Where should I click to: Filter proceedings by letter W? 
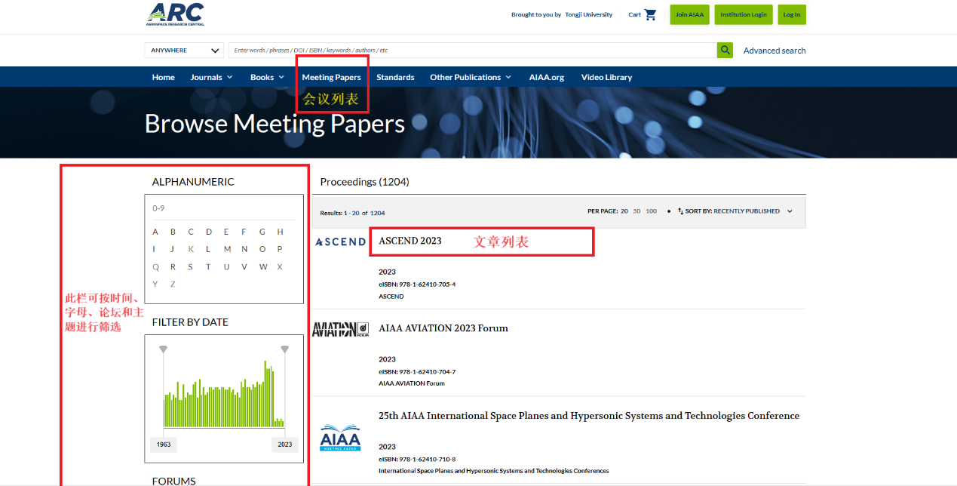(x=263, y=266)
